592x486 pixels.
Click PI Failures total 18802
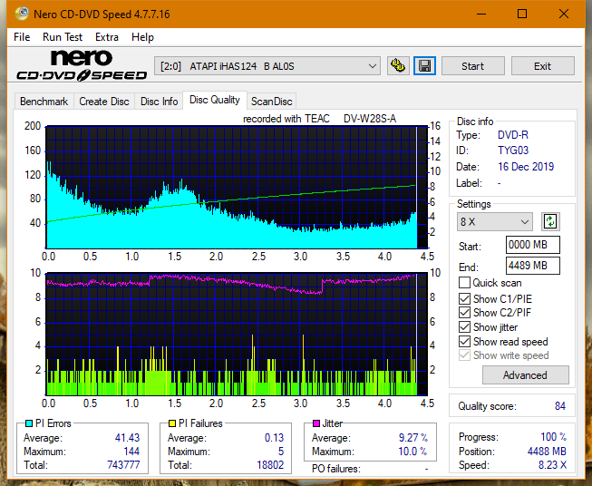point(270,464)
